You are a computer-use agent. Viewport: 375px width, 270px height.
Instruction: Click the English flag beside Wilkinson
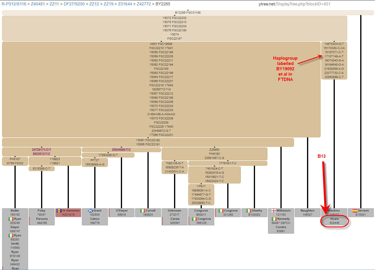pyautogui.click(x=274, y=211)
